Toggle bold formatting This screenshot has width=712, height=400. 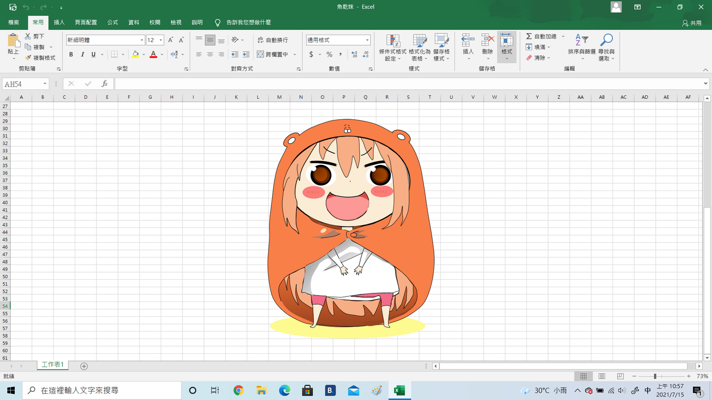point(71,54)
